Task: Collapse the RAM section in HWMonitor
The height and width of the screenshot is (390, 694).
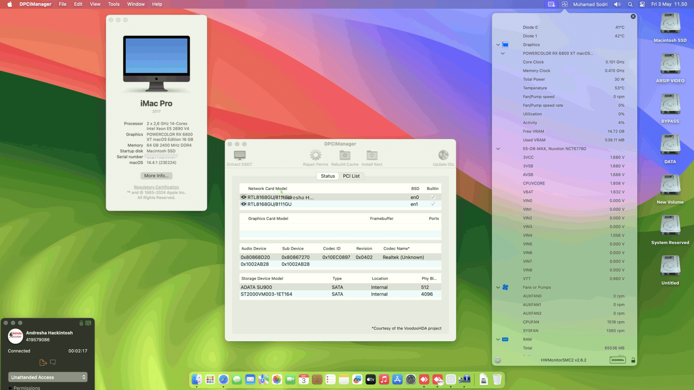Action: click(x=498, y=339)
